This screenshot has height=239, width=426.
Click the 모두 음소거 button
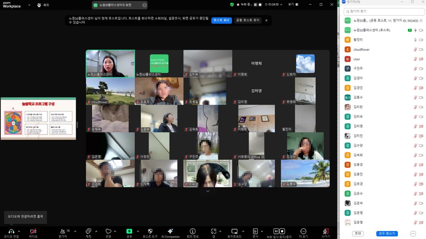[x=387, y=234]
